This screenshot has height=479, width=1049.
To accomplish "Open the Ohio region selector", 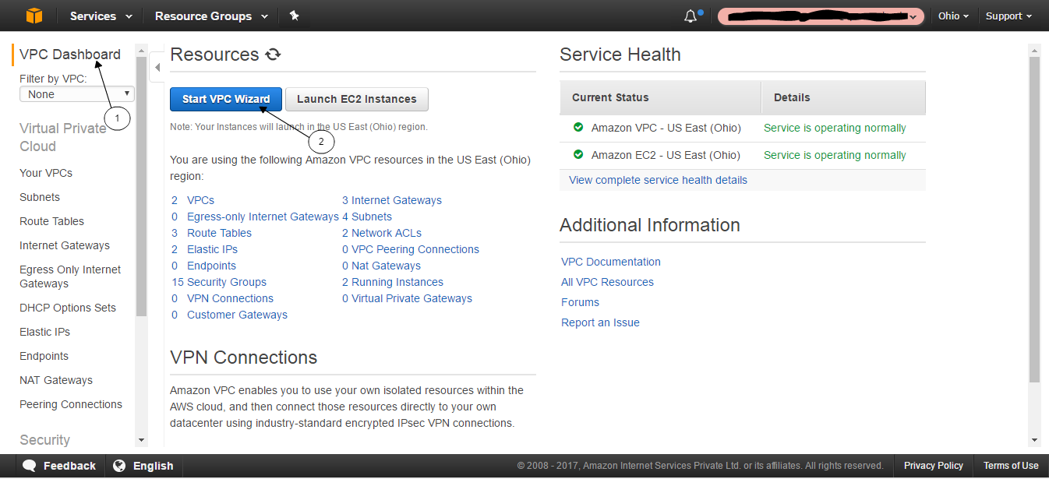I will click(954, 16).
